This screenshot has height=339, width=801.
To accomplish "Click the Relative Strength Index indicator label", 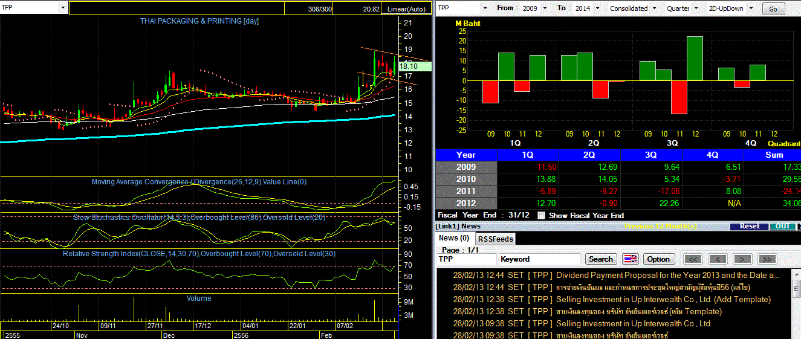I will click(199, 254).
